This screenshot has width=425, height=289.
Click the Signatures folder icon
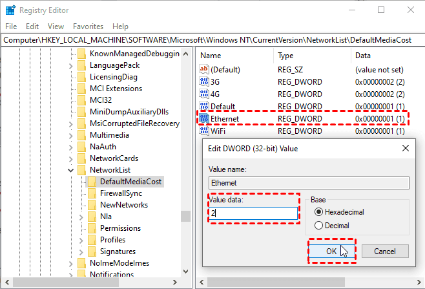(92, 252)
